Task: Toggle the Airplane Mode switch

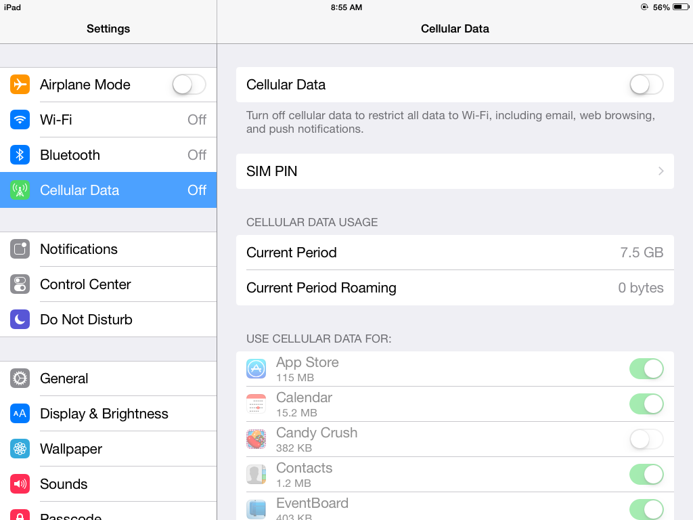Action: pos(189,85)
